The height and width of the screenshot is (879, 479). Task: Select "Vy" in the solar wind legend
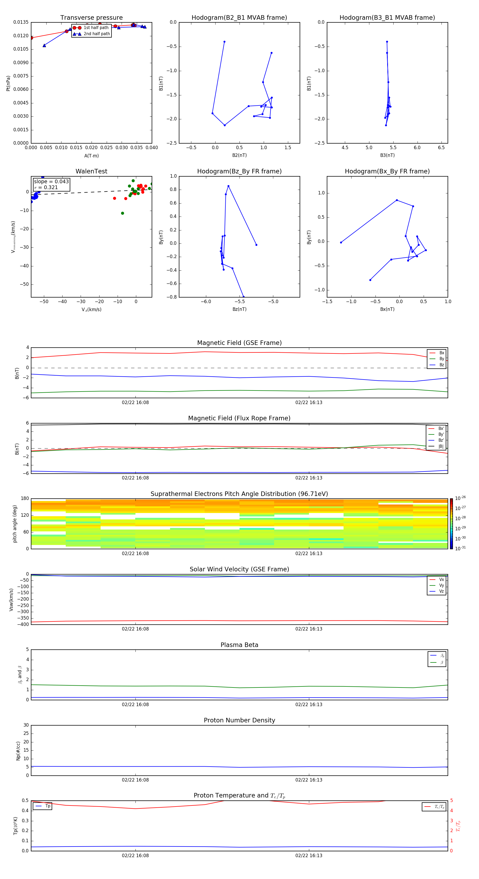click(x=437, y=585)
